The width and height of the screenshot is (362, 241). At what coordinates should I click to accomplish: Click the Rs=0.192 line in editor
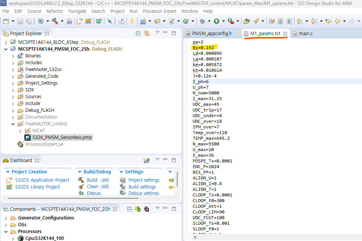coord(203,48)
